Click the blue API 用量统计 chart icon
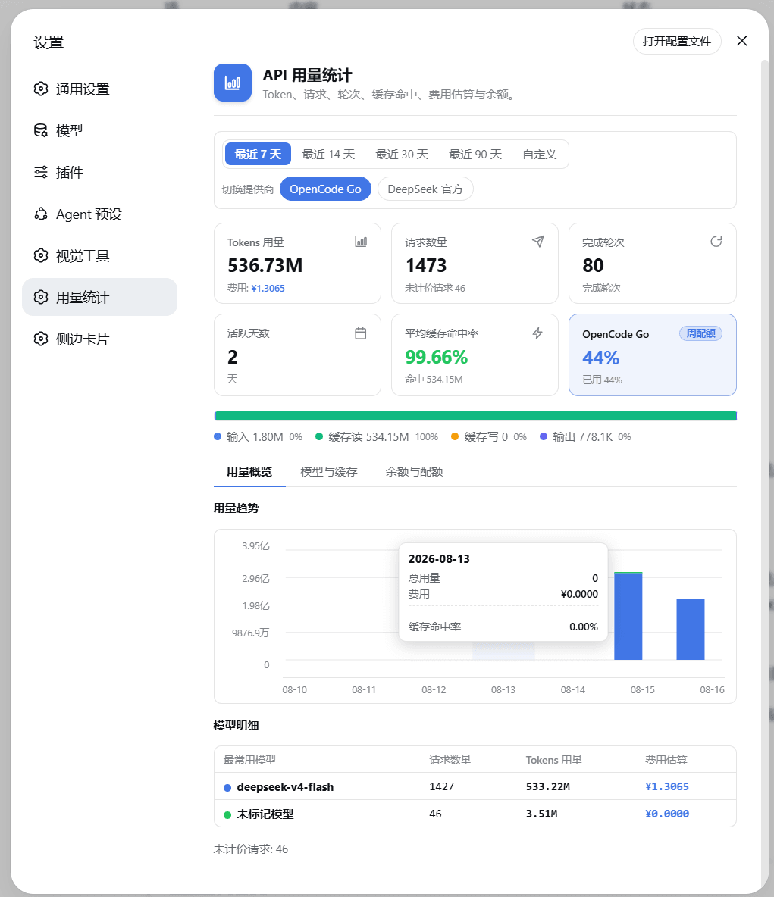This screenshot has height=897, width=774. pyautogui.click(x=233, y=83)
